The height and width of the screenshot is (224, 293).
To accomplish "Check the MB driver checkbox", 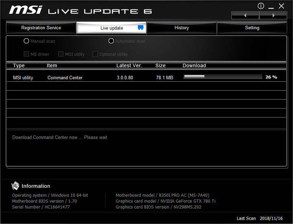I will [26, 54].
